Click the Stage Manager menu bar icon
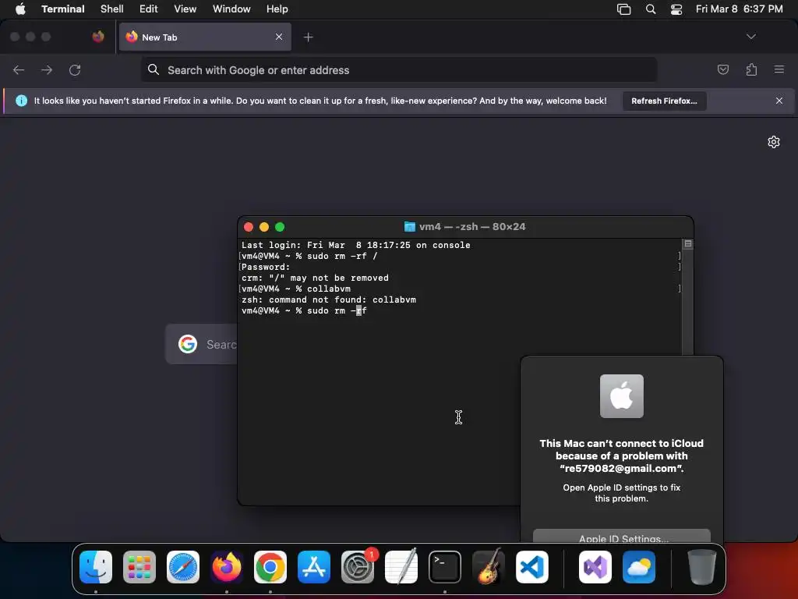The width and height of the screenshot is (798, 599). coord(624,9)
